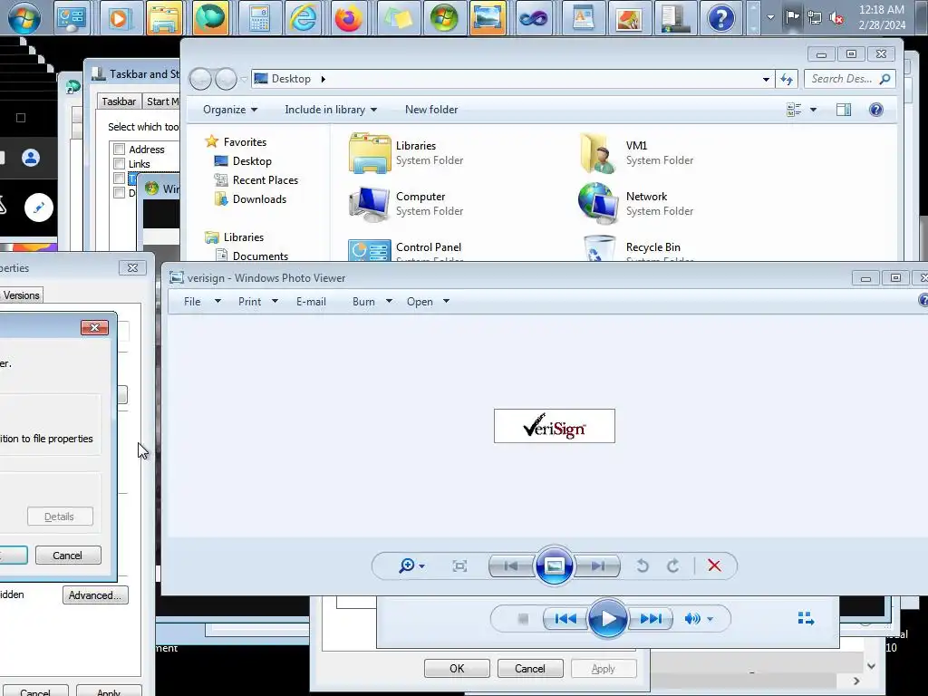Click the Search Desktop input field
The width and height of the screenshot is (928, 696).
point(841,79)
